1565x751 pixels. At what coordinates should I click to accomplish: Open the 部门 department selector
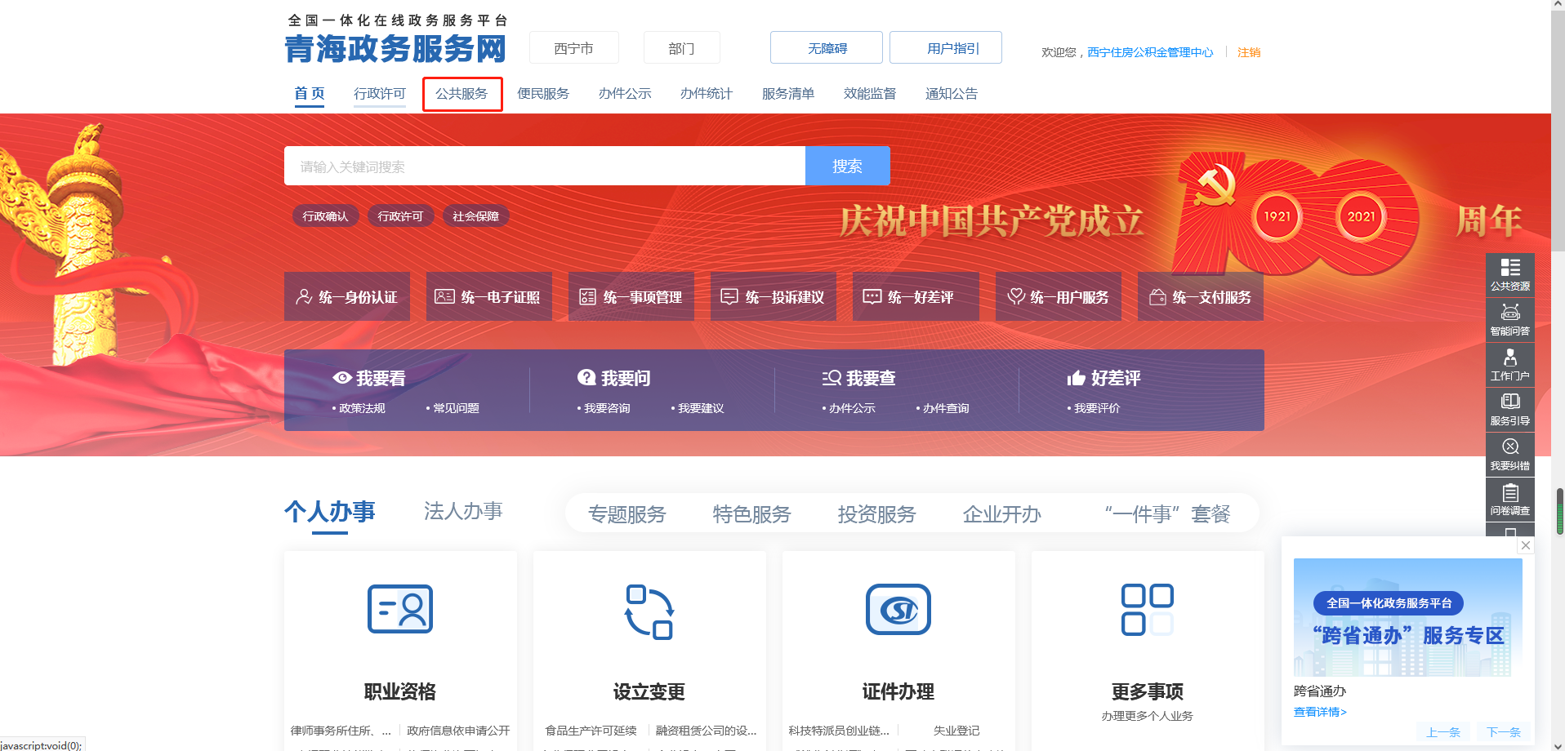(681, 48)
